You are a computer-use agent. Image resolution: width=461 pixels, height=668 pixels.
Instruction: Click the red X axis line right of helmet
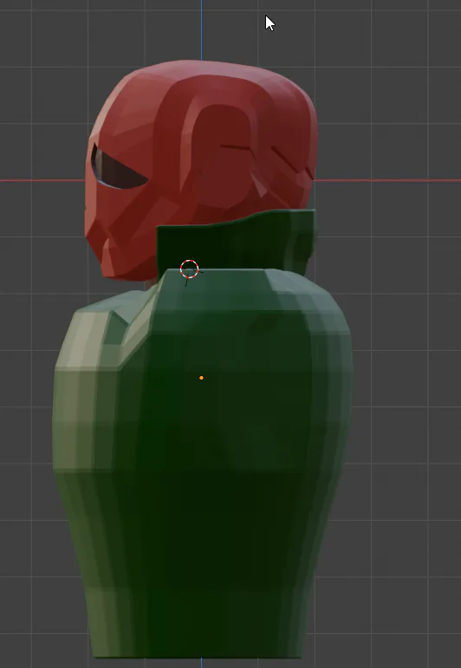(387, 180)
